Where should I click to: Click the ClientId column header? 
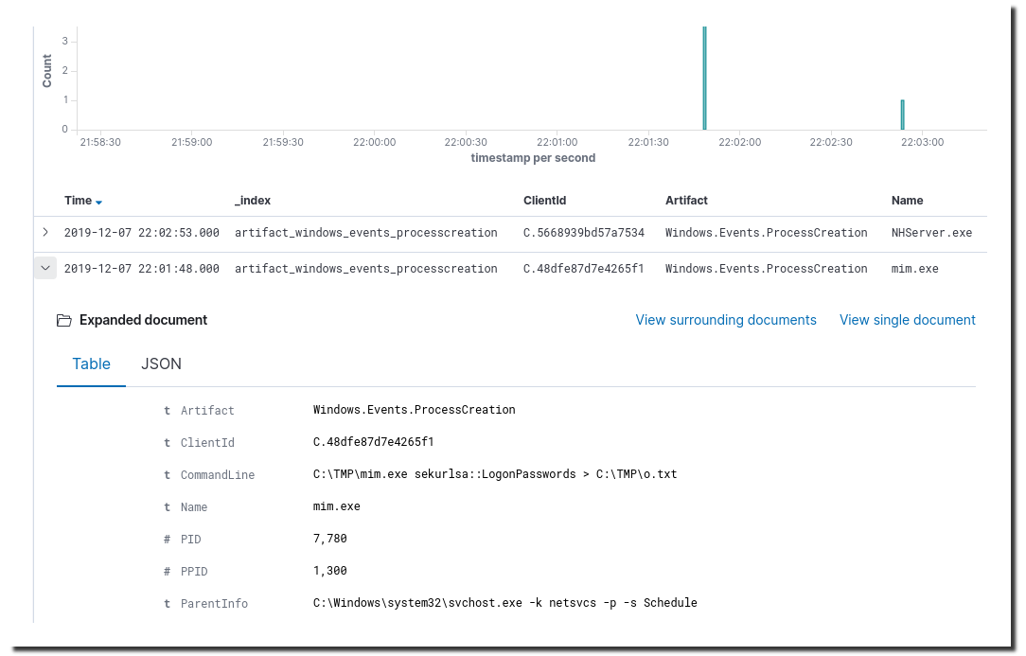point(544,201)
